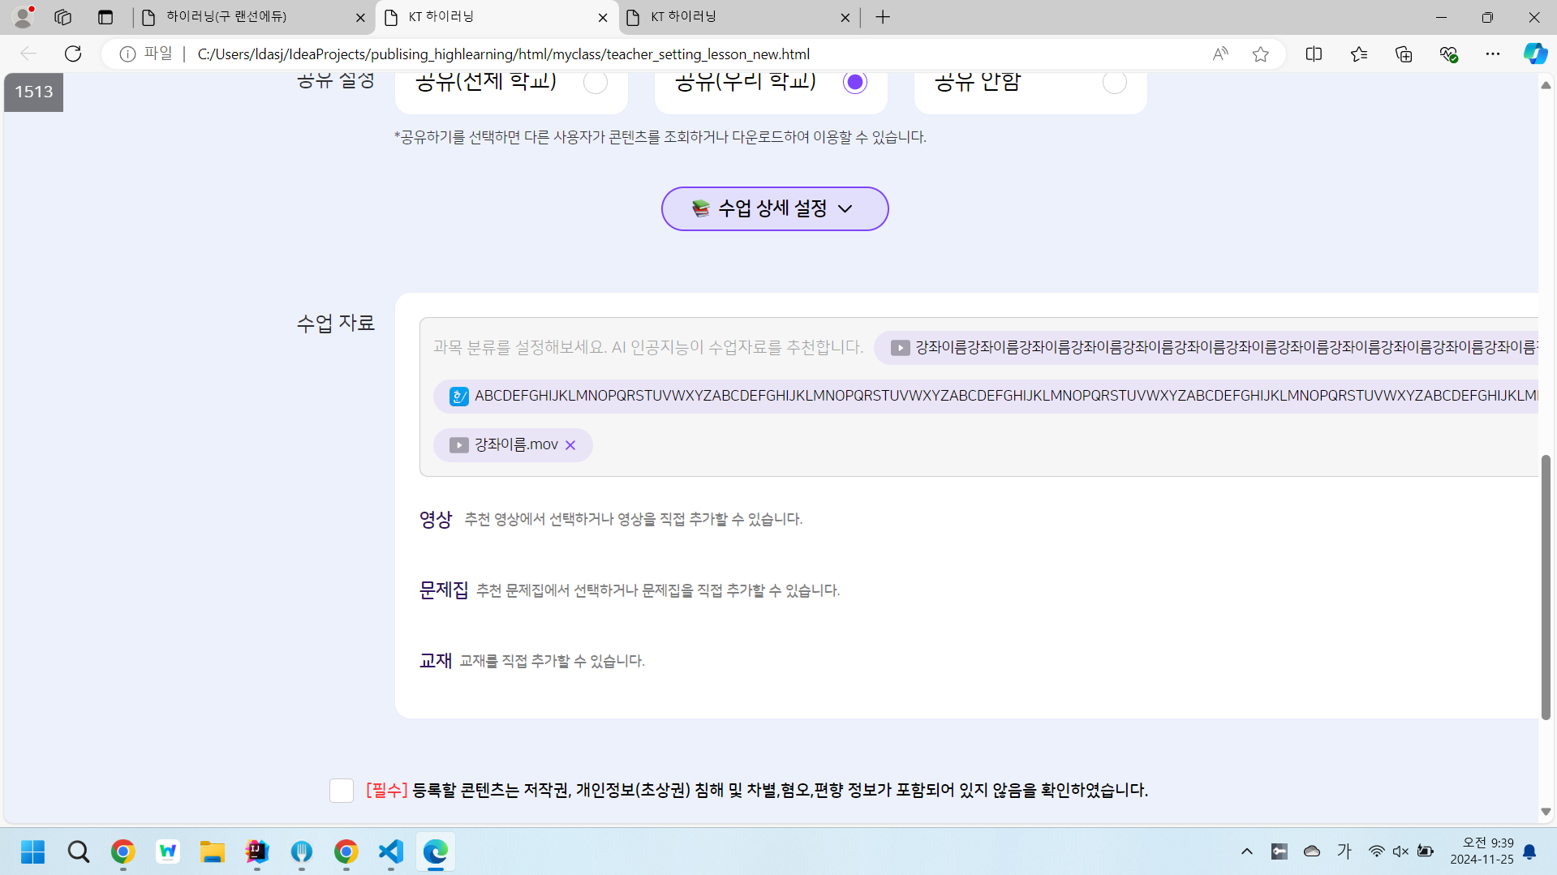The height and width of the screenshot is (875, 1557).
Task: Launch Visual Studio Code from taskbar
Action: [390, 851]
